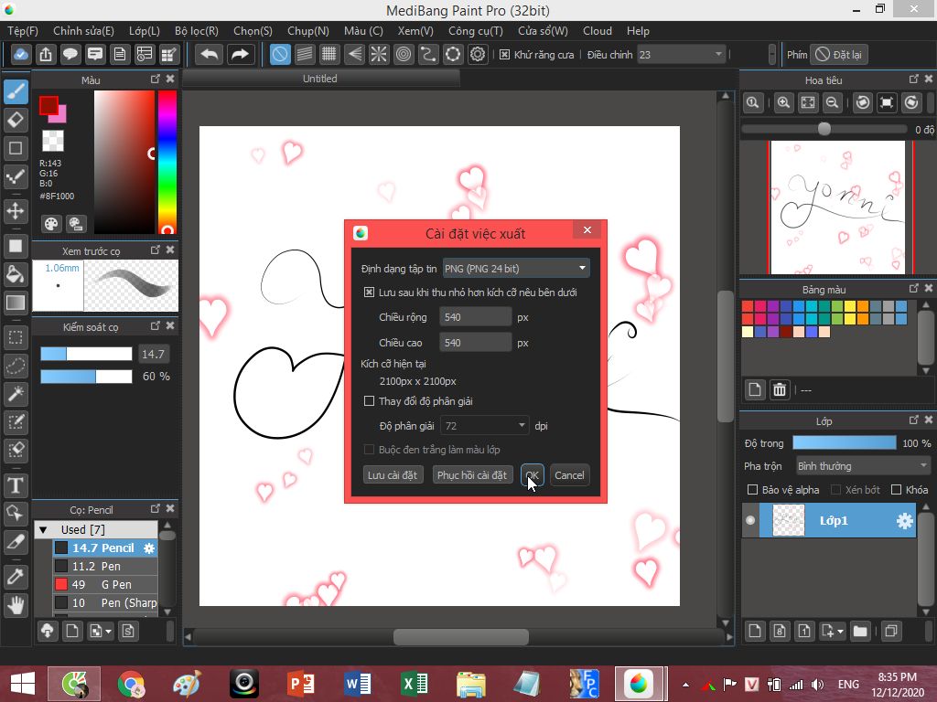Screen dimensions: 937x702
Task: Toggle the Xén bớt clipping checkbox
Action: 836,490
